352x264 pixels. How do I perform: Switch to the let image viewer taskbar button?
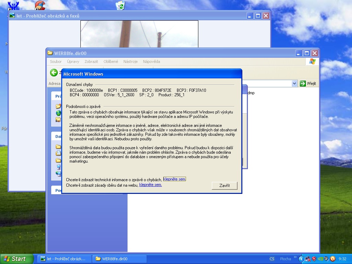[65, 259]
